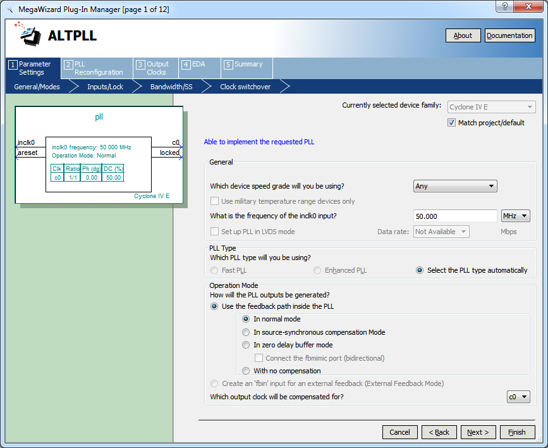Click 'Operation Mode: Normal' in the diagram

pyautogui.click(x=83, y=156)
